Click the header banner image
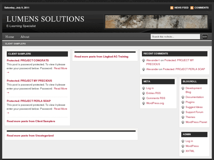The height and width of the screenshot is (160, 214). tap(156, 22)
